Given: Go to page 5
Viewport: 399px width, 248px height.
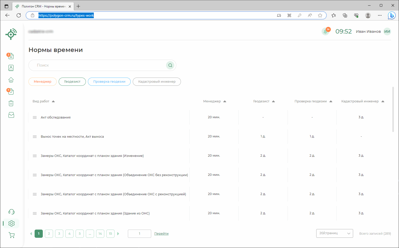Looking at the screenshot, I should (80, 234).
